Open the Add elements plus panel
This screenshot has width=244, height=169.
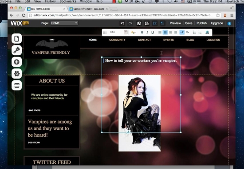coord(17,62)
